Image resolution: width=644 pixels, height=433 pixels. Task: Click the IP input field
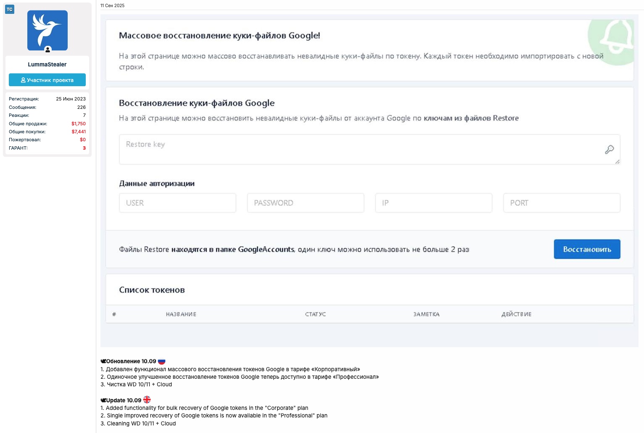point(433,203)
